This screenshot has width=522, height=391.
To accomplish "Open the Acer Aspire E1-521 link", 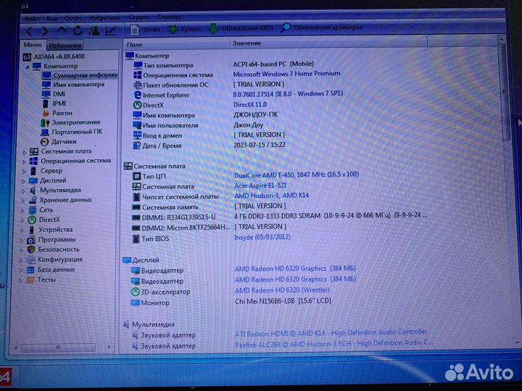I will [x=260, y=185].
